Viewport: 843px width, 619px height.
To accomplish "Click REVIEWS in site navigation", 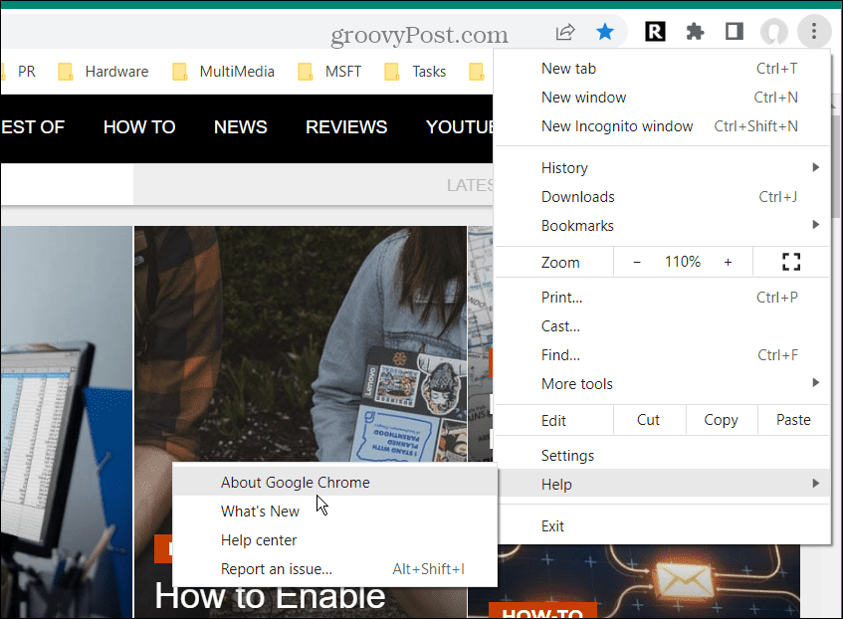I will 346,127.
